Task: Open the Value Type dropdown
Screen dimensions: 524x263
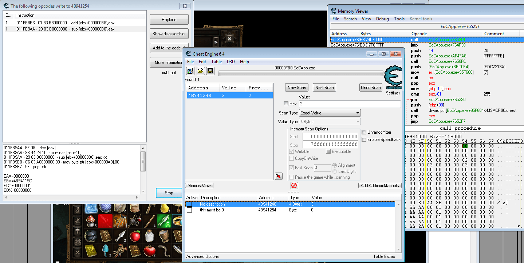Action: click(330, 122)
